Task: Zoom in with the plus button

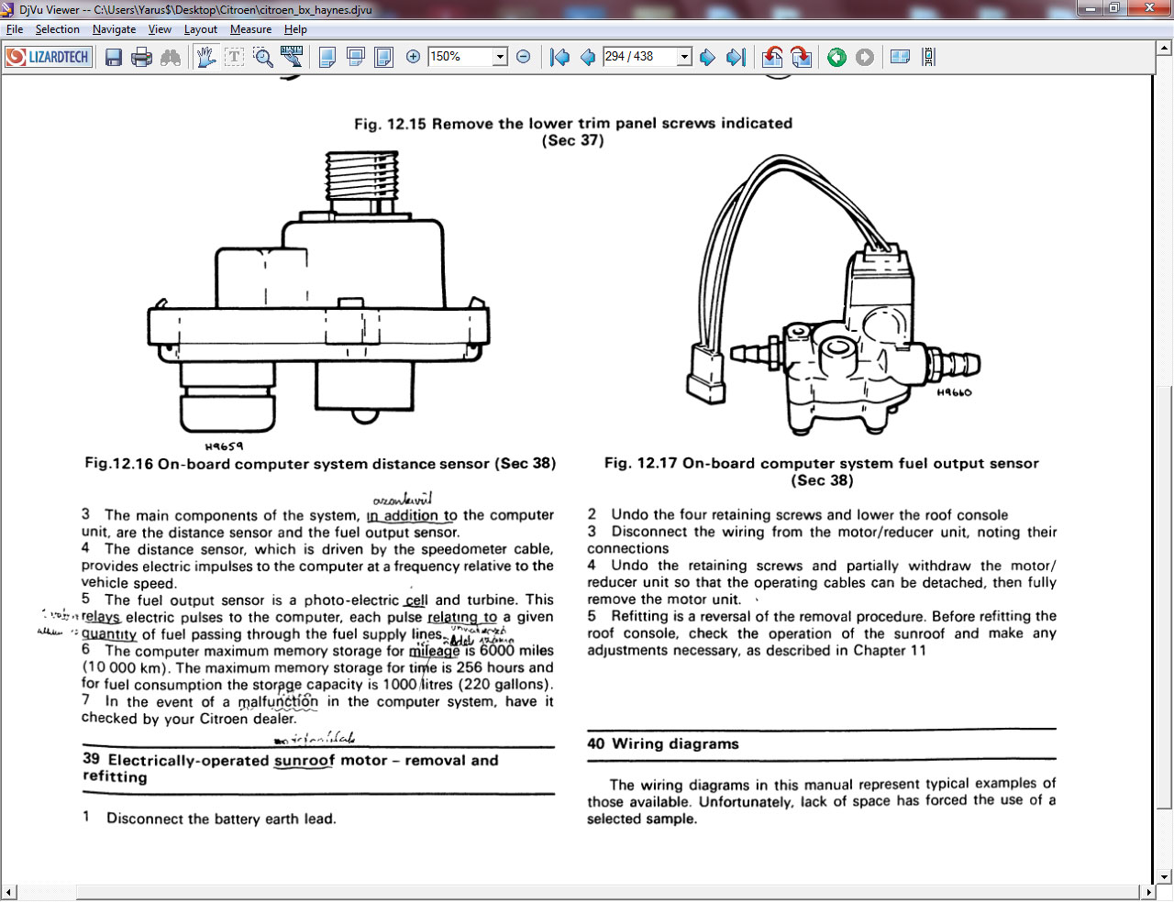Action: point(414,57)
